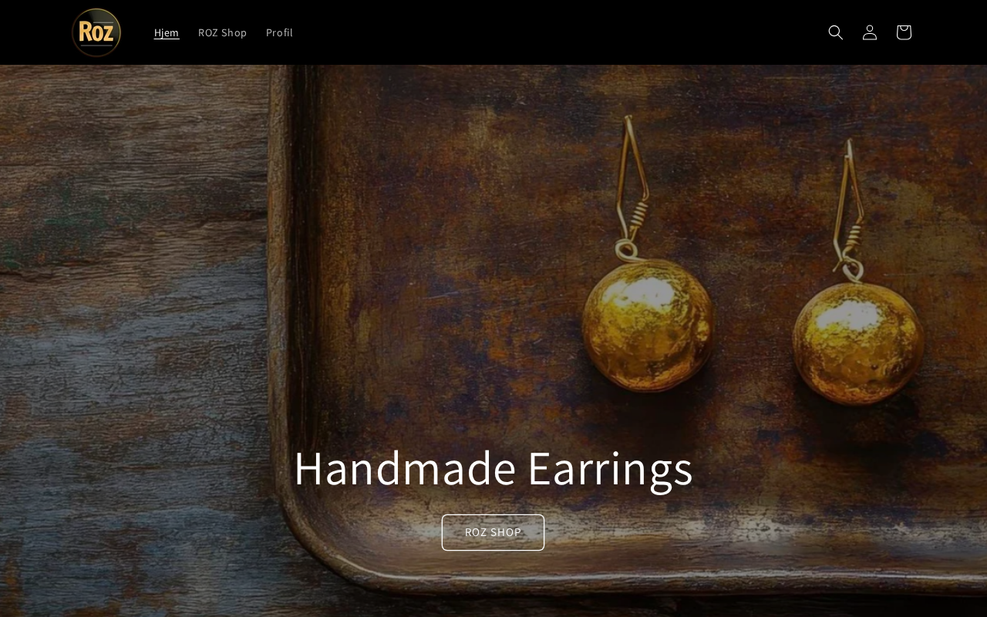Go to the Hjem menu item
This screenshot has width=987, height=617.
[x=167, y=32]
